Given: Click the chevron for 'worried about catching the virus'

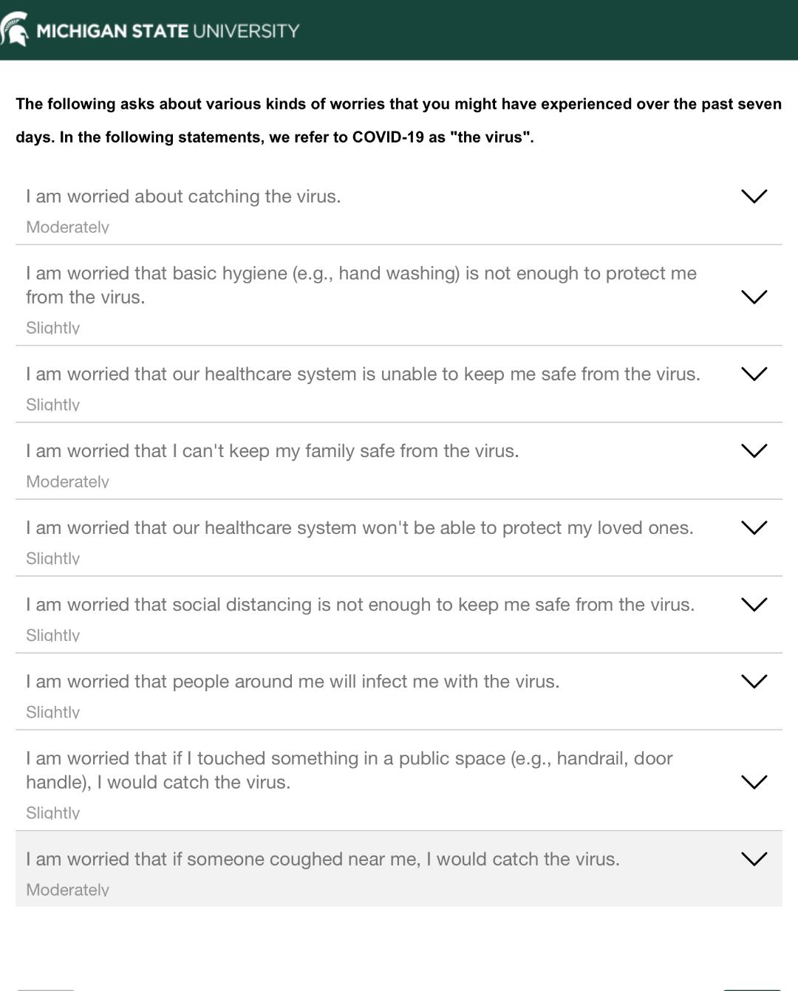Looking at the screenshot, I should click(754, 196).
